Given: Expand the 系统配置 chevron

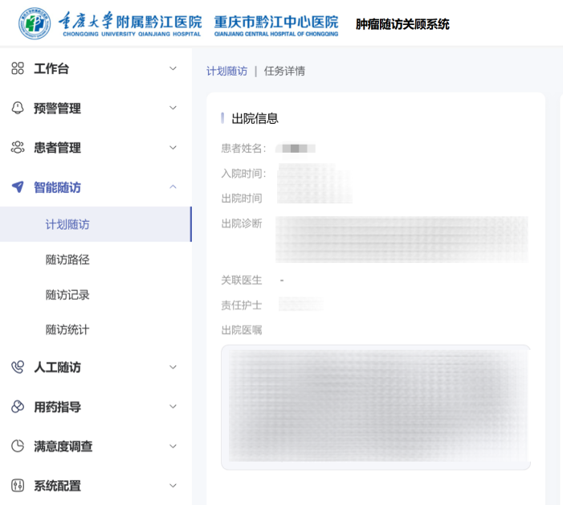Looking at the screenshot, I should [x=173, y=486].
